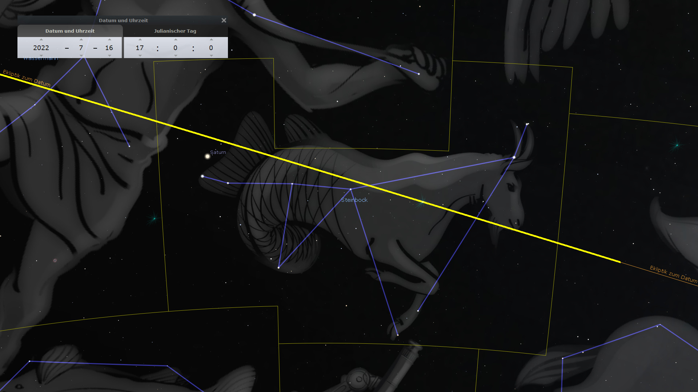Increase the minutes value
The width and height of the screenshot is (698, 392).
(176, 40)
